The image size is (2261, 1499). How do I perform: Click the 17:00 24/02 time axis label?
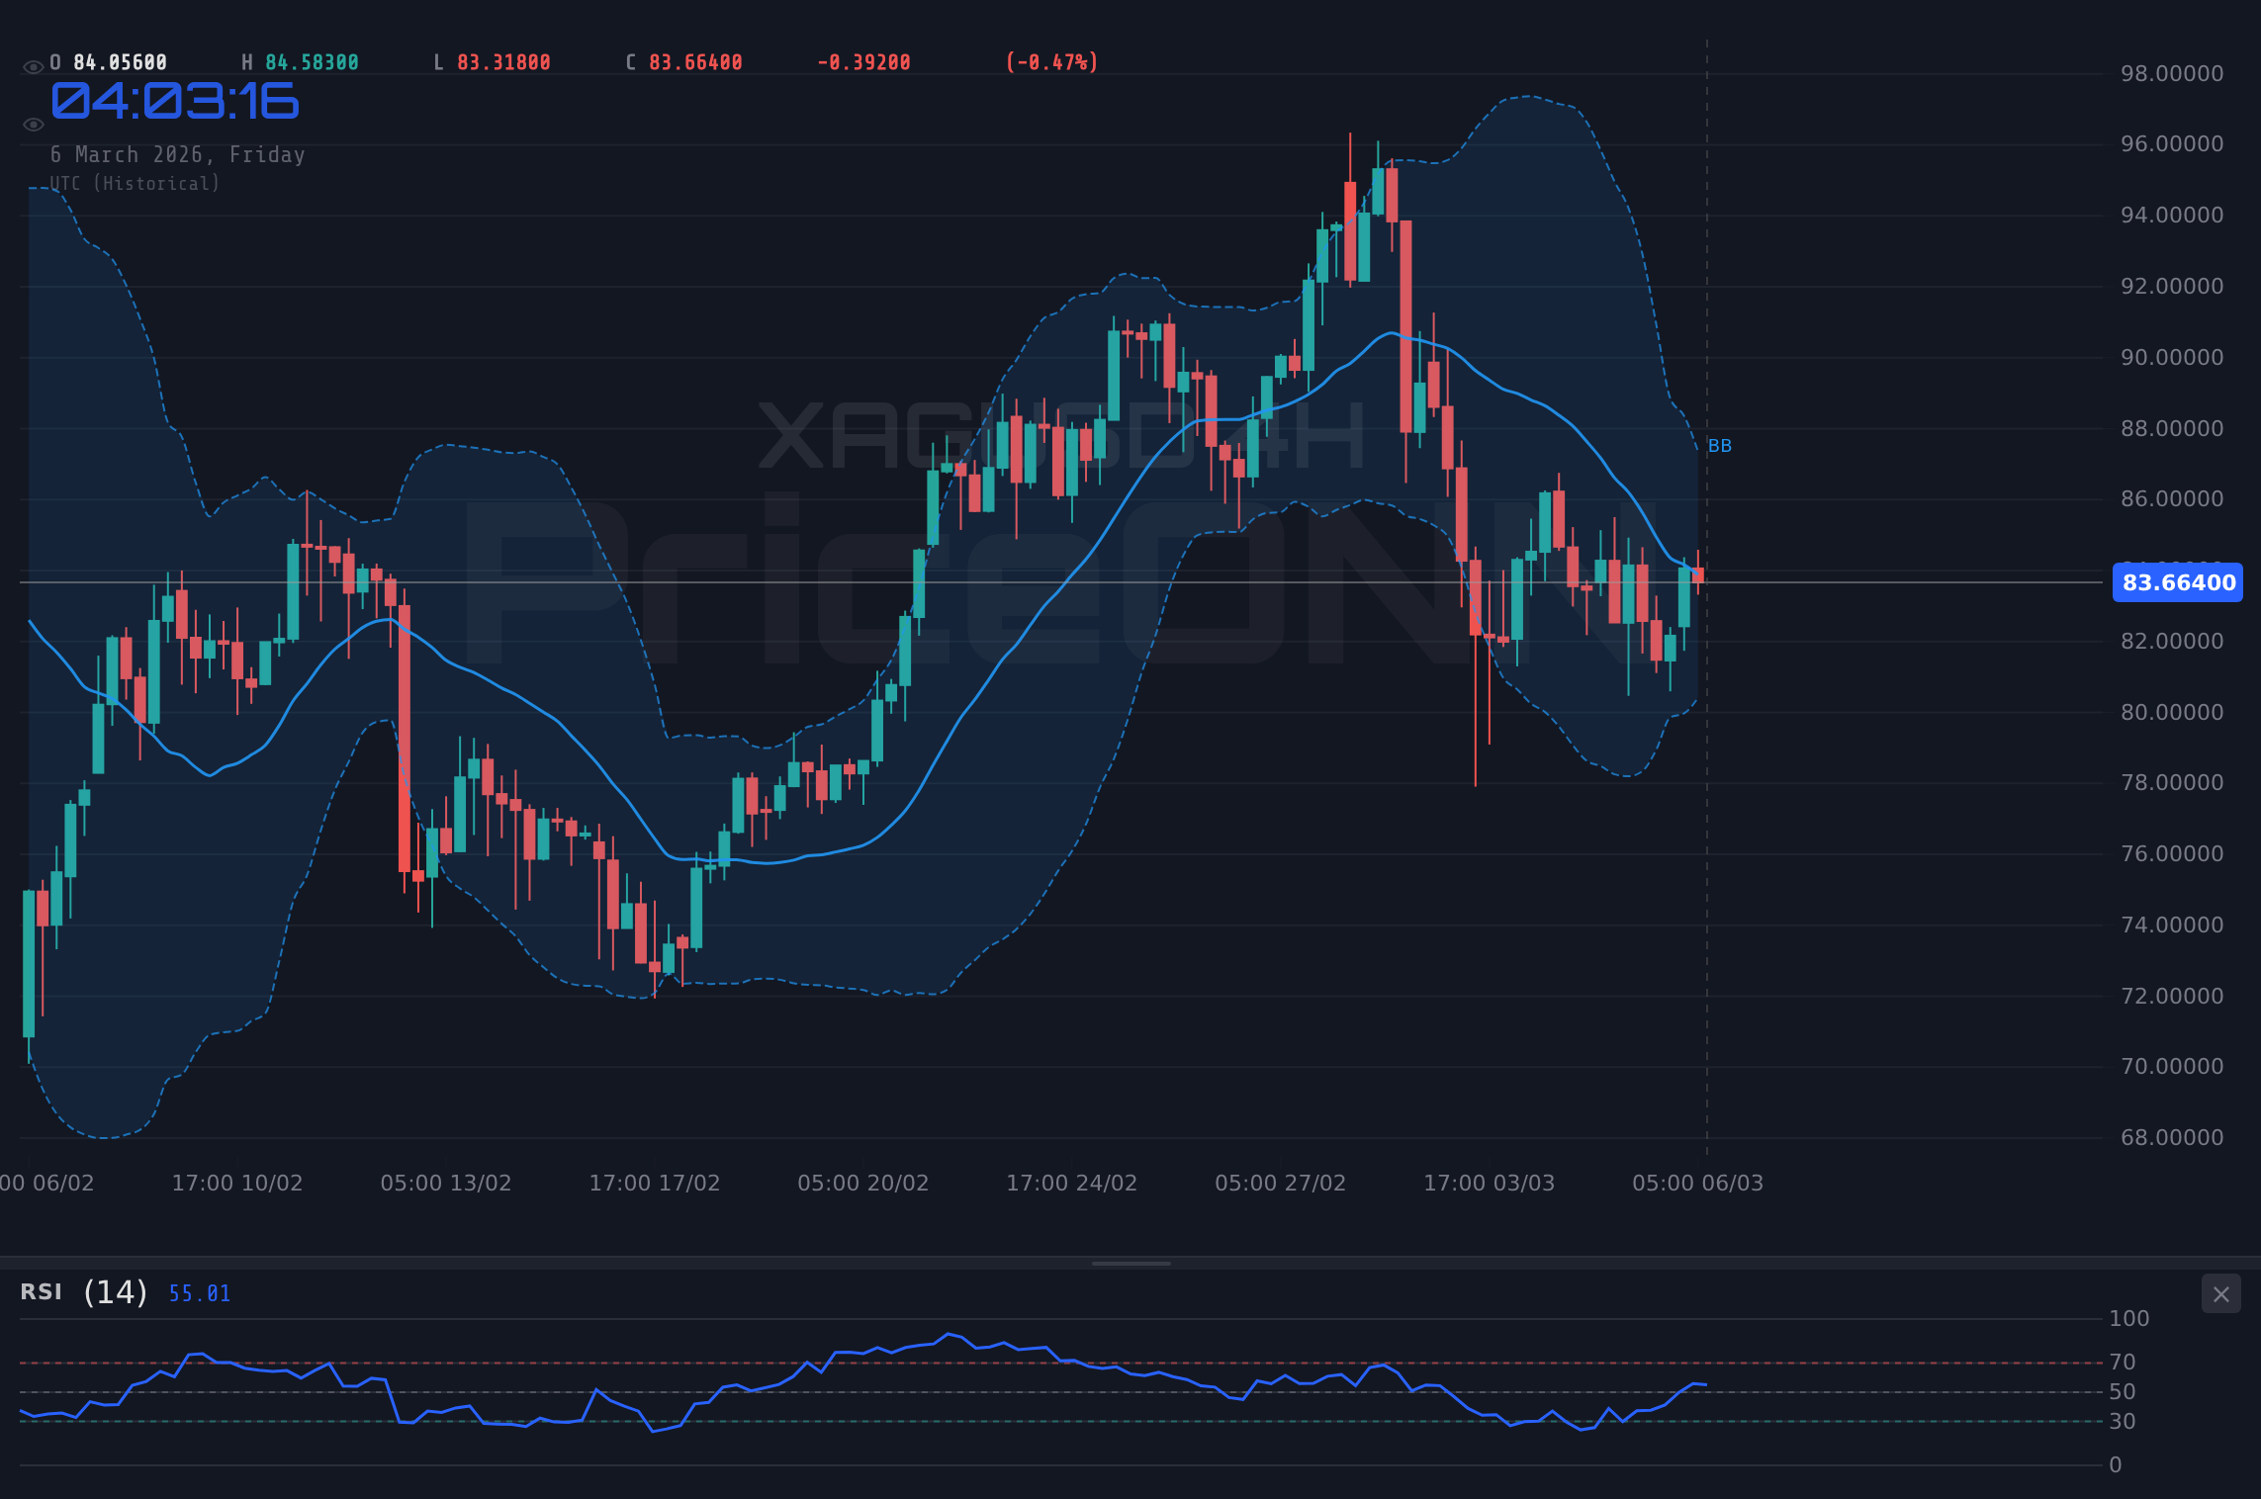[1072, 1184]
